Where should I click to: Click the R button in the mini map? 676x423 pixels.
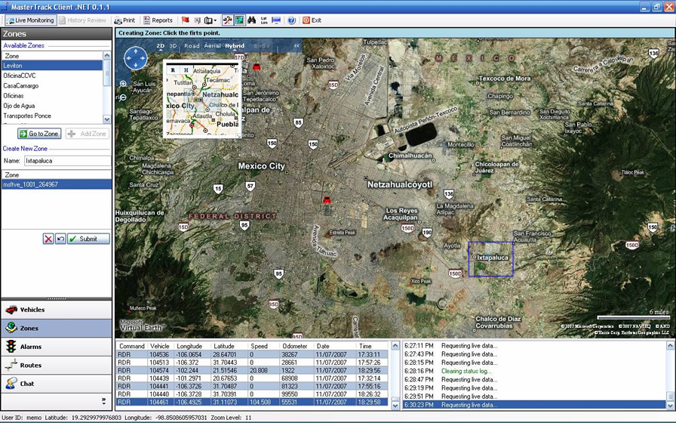click(173, 70)
